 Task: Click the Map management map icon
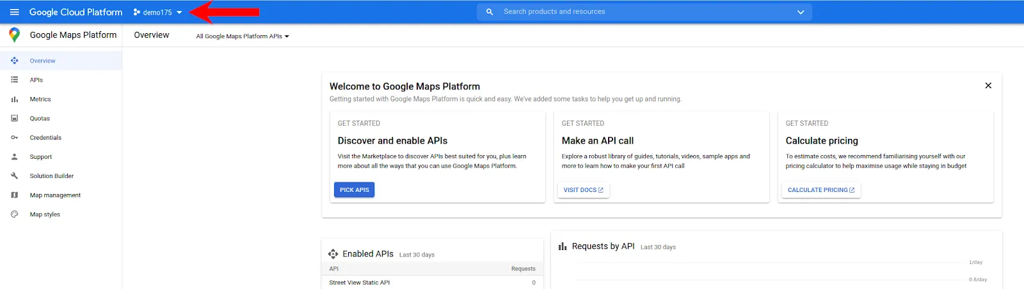[14, 195]
